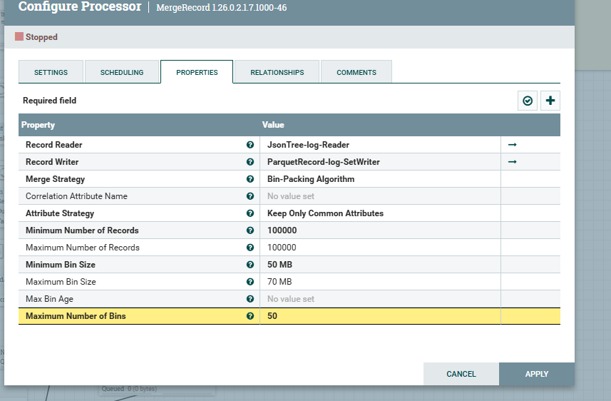View help for Minimum Bin Size
This screenshot has height=401, width=611.
250,265
